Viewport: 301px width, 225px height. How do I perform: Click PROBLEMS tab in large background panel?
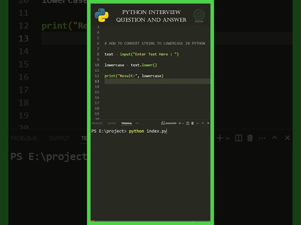[x=24, y=138]
